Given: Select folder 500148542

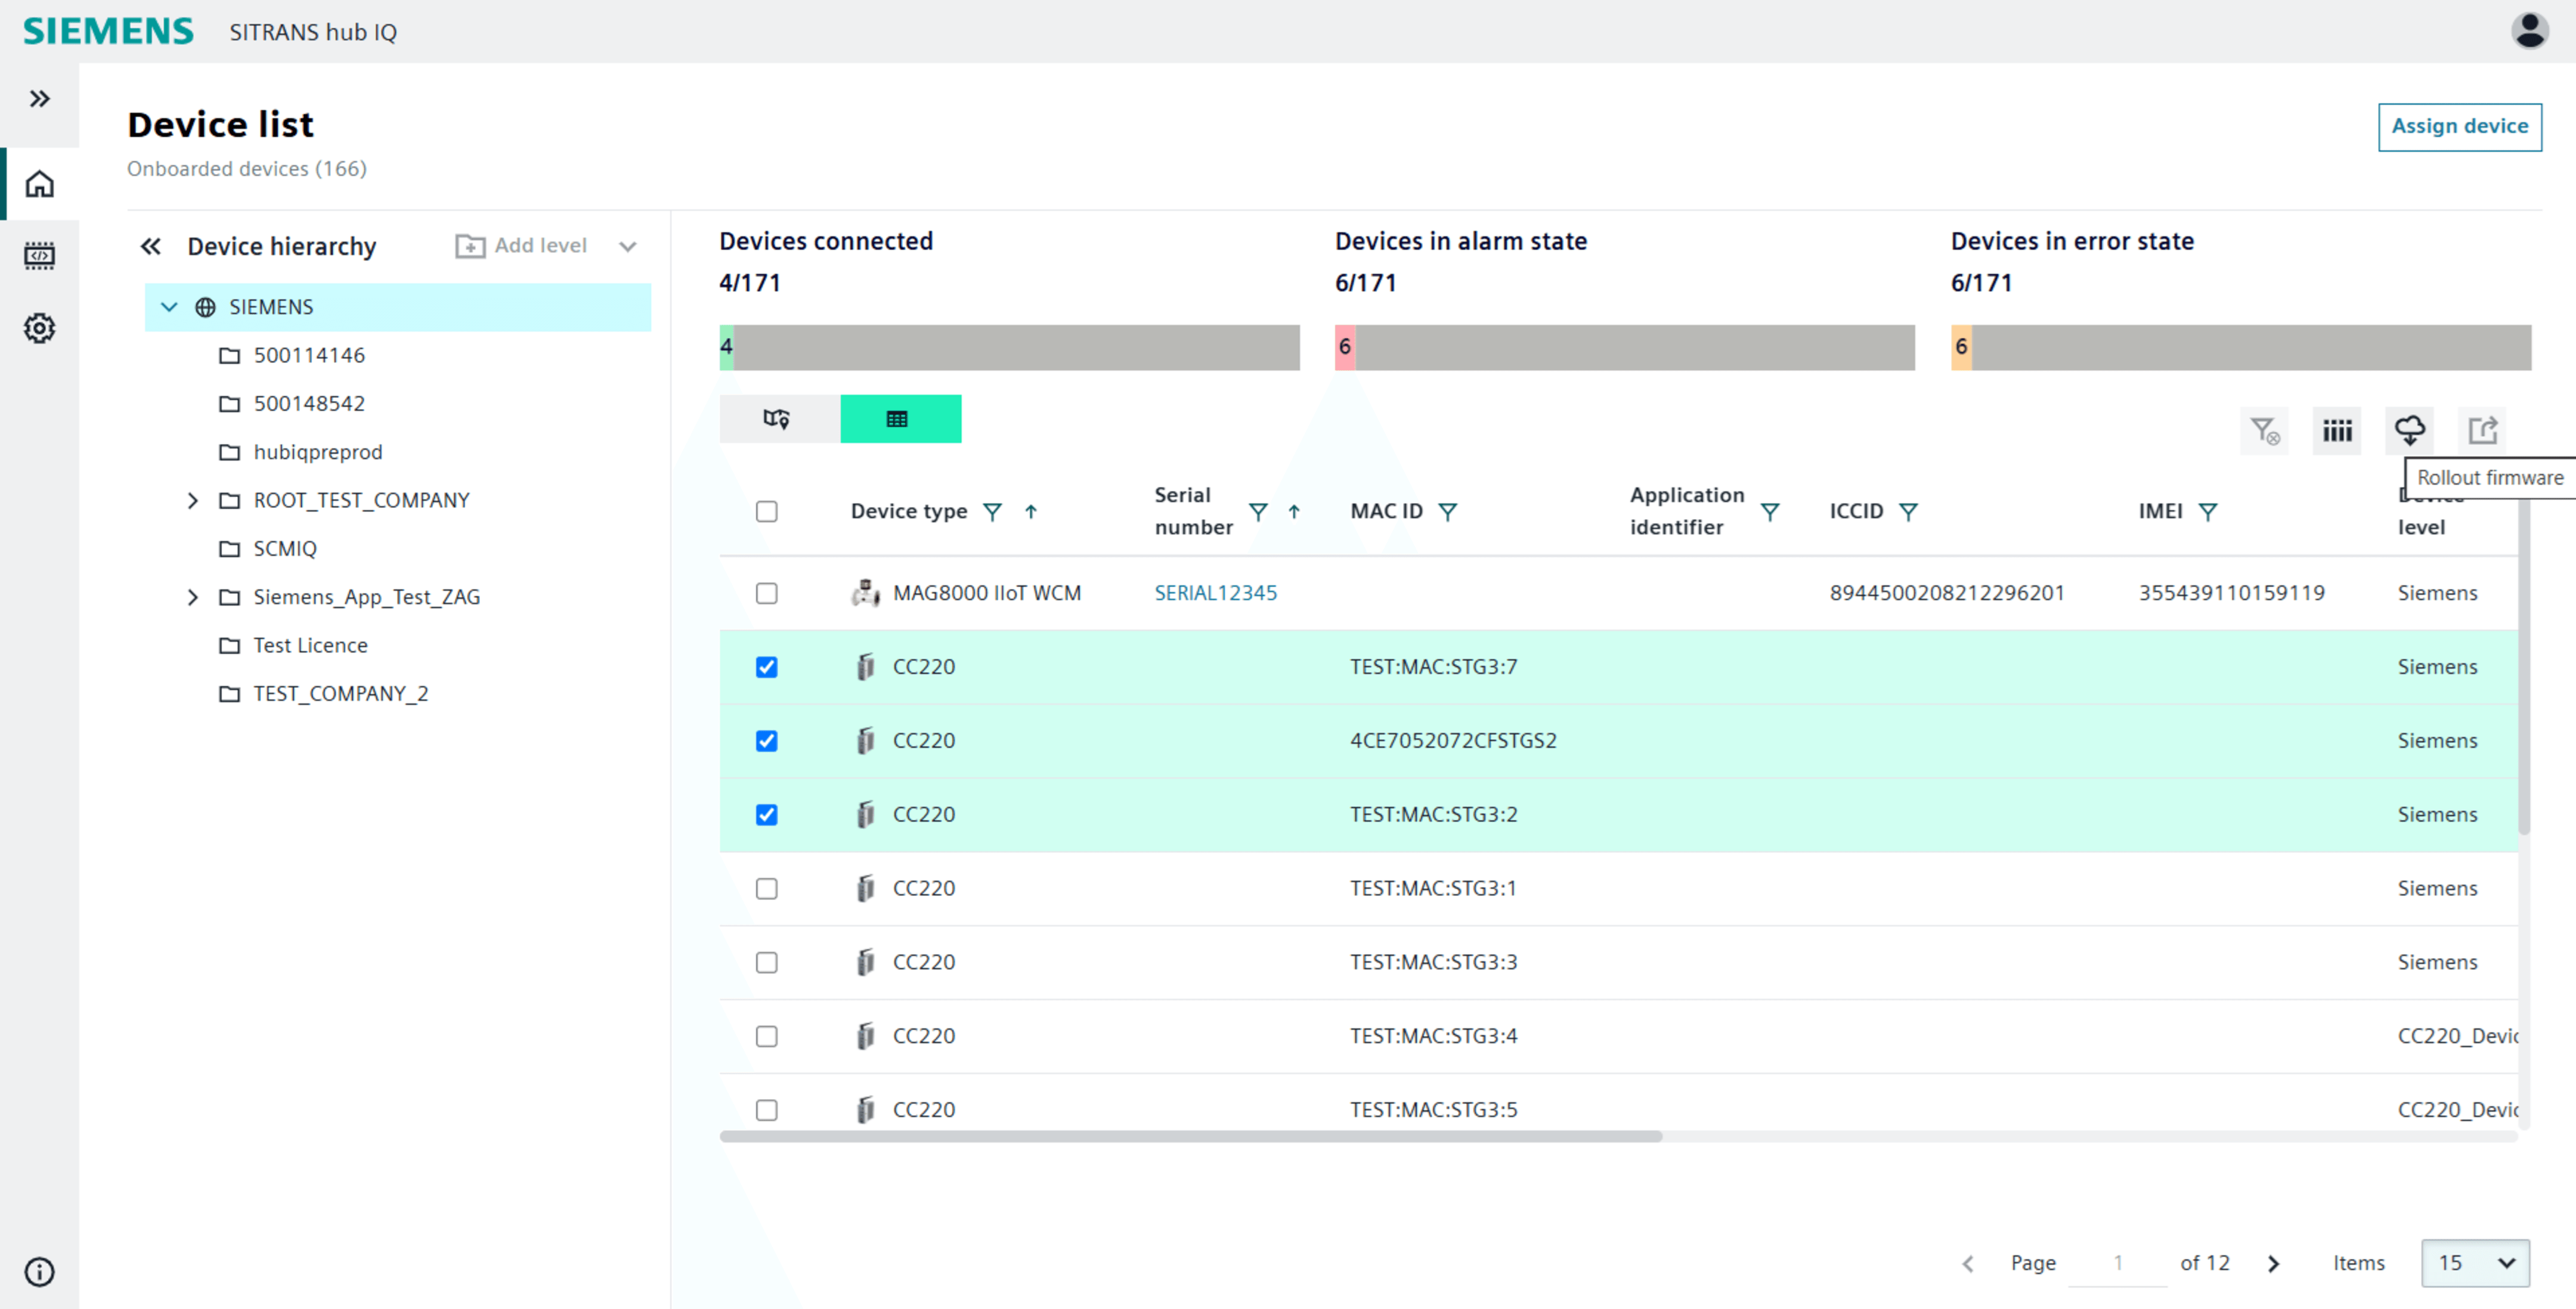Looking at the screenshot, I should 309,403.
